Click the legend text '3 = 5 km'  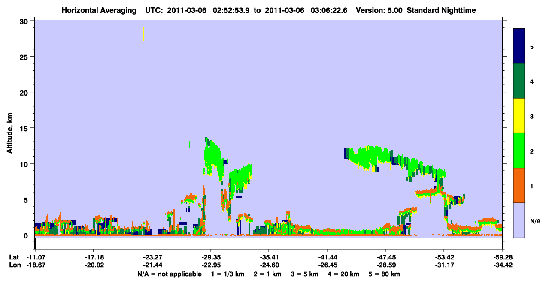point(305,274)
